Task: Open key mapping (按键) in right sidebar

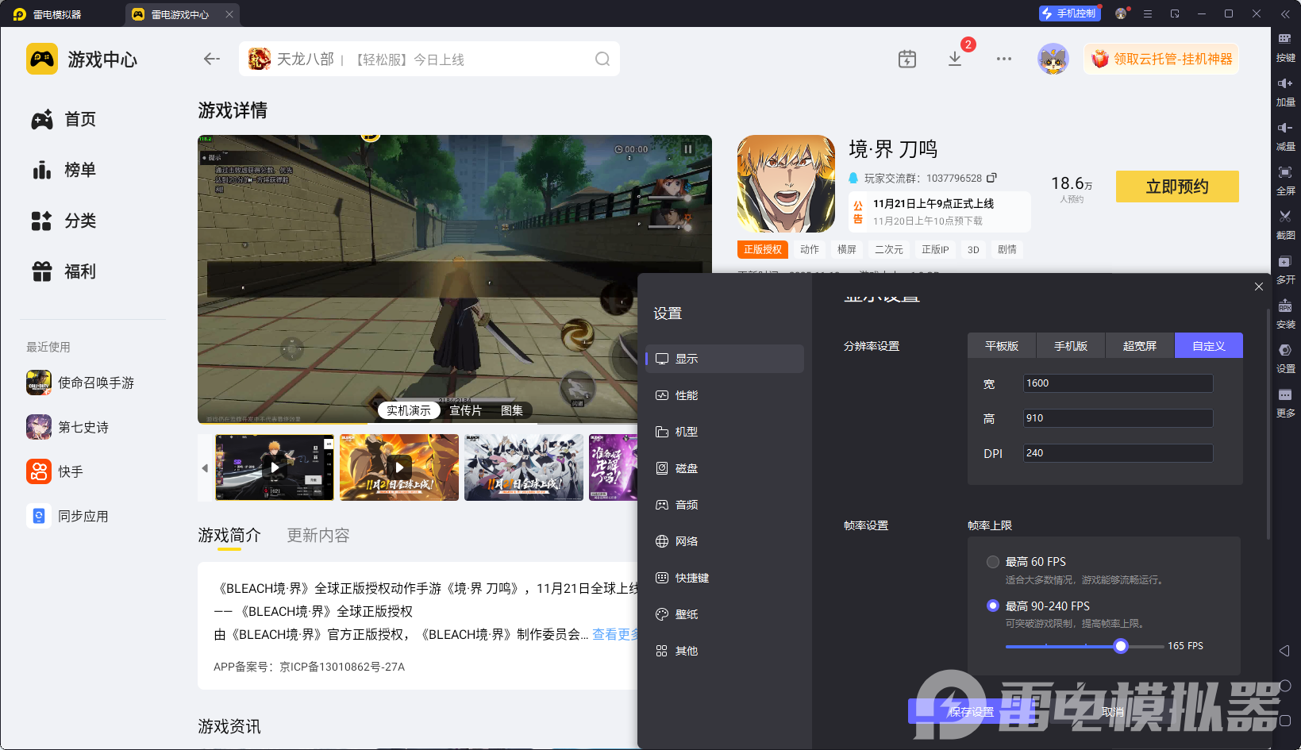Action: [1285, 39]
